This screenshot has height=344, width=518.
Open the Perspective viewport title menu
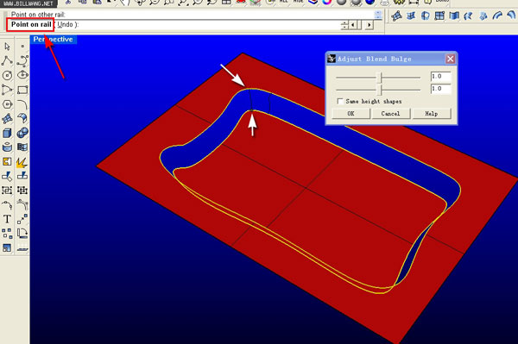(x=54, y=40)
